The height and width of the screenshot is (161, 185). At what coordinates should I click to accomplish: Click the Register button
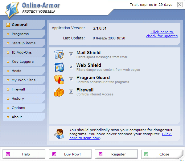click(x=116, y=154)
